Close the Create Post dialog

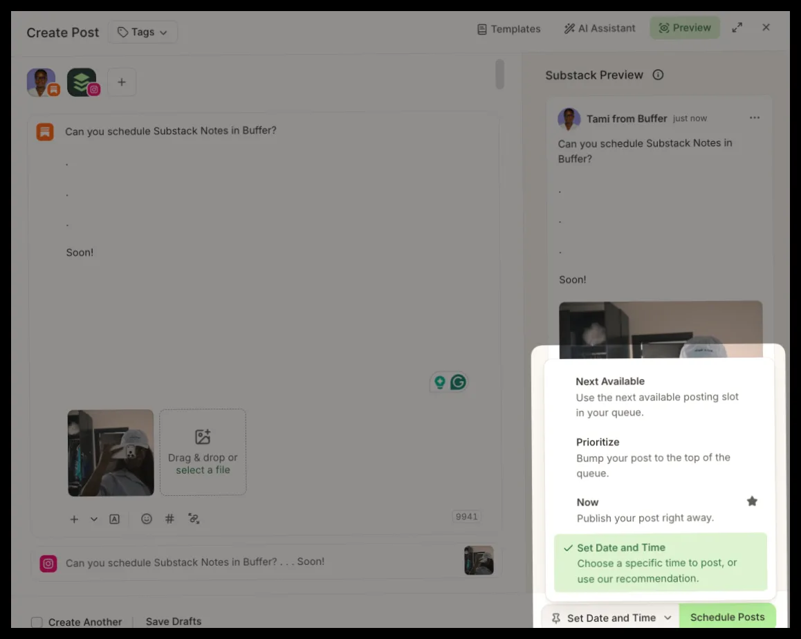pyautogui.click(x=766, y=28)
